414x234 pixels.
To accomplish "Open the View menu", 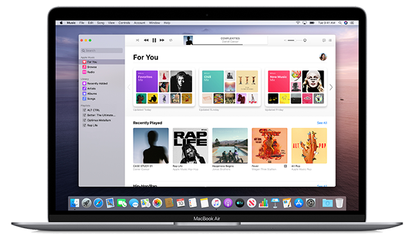I will 111,23.
